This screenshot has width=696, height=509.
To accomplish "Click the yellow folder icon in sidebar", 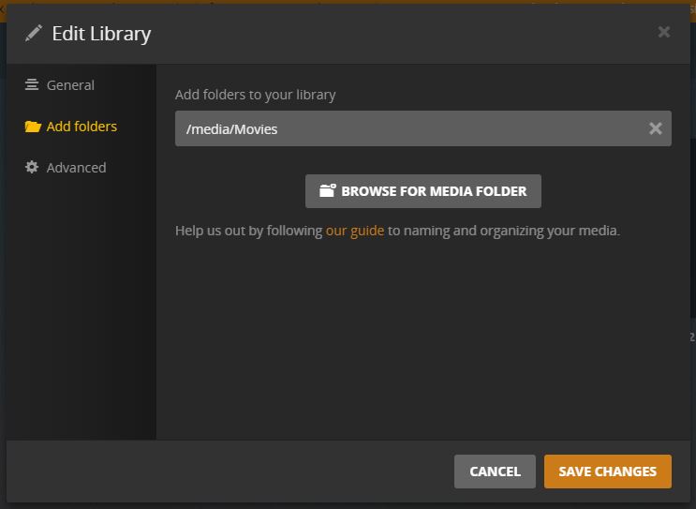I will coord(33,127).
